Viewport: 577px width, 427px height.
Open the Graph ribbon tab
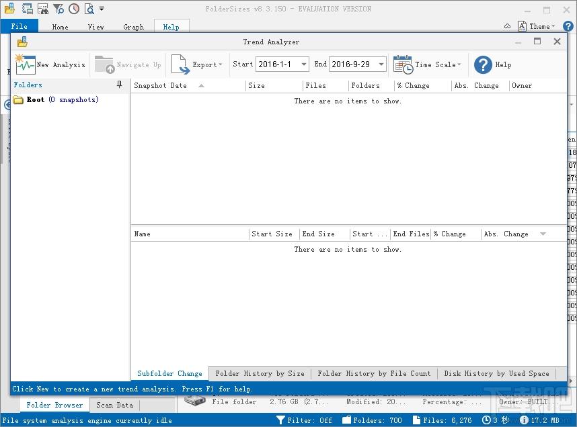[x=134, y=27]
